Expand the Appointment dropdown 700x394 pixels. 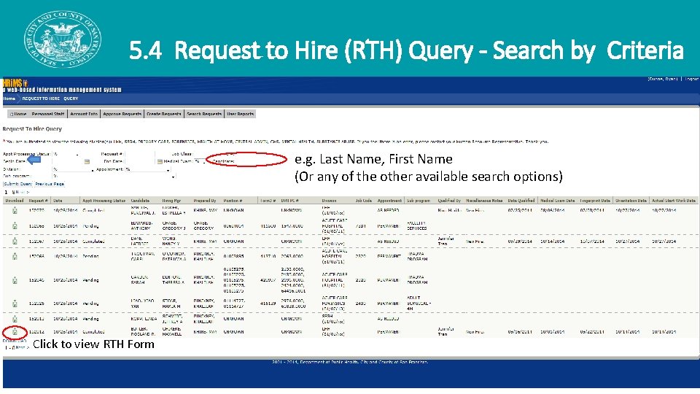point(147,169)
